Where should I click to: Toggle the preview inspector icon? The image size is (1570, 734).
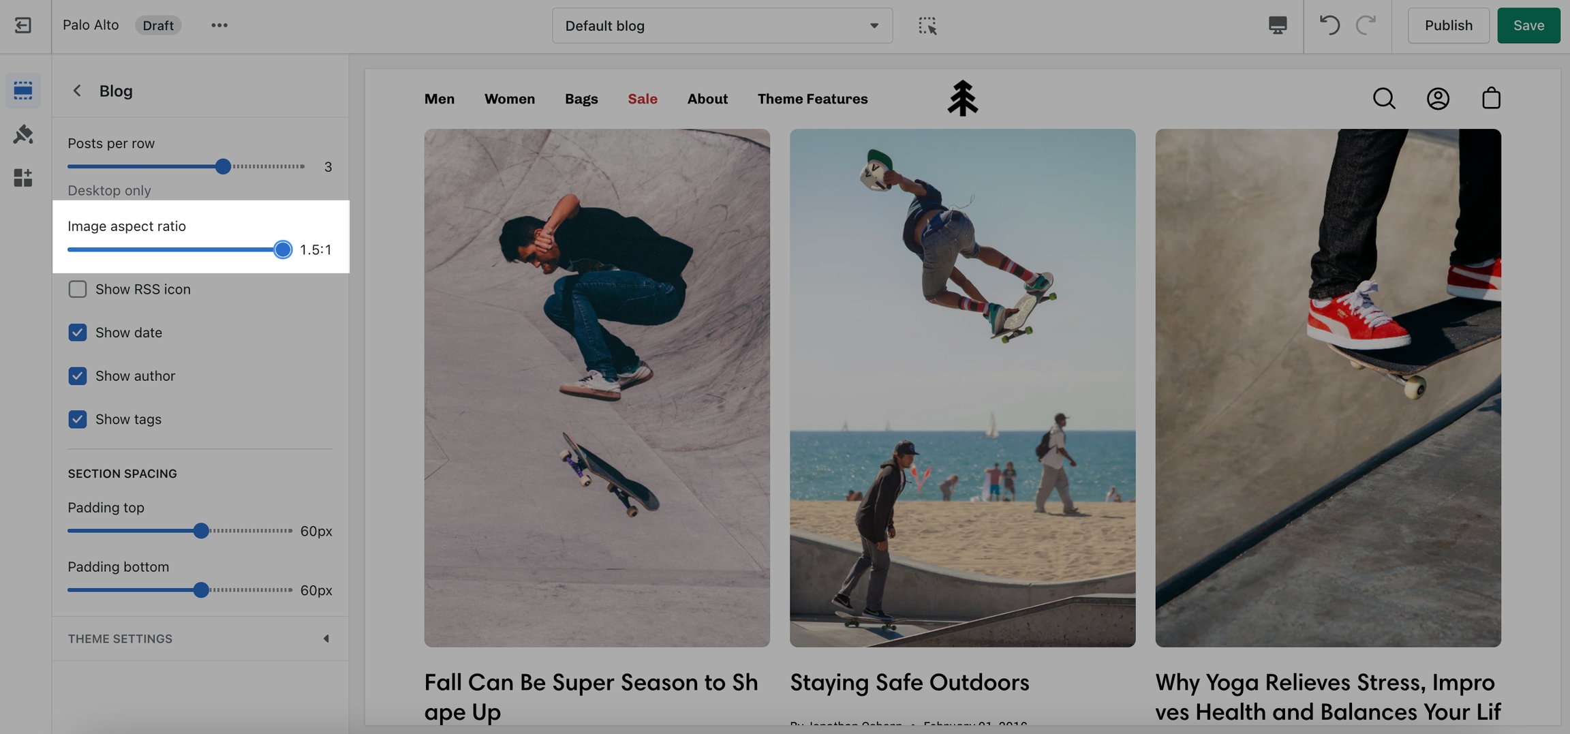[x=927, y=25]
